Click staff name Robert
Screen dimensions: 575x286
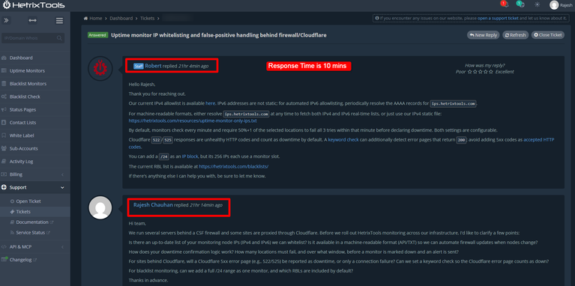pos(153,66)
